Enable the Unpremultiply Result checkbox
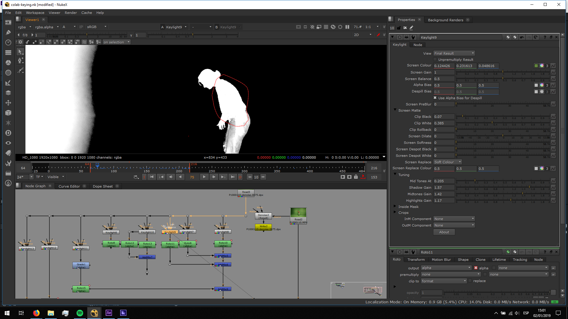This screenshot has width=568, height=319. (x=435, y=59)
